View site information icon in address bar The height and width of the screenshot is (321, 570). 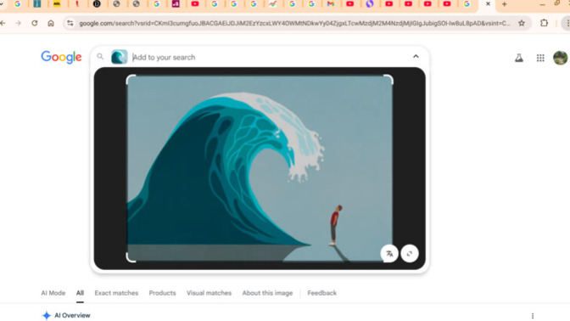click(70, 23)
